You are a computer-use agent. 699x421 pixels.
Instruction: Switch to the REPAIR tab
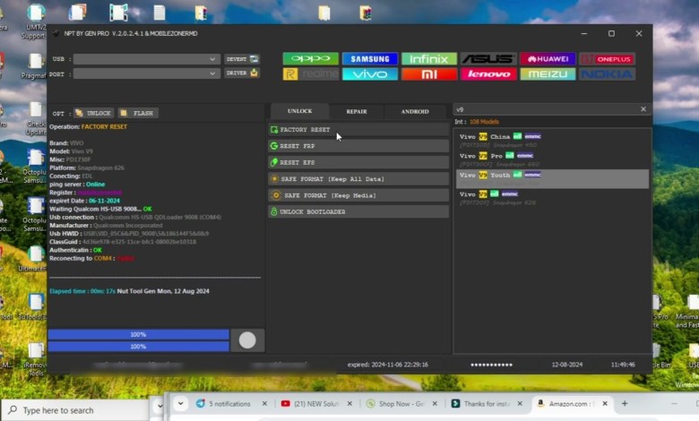(x=357, y=112)
